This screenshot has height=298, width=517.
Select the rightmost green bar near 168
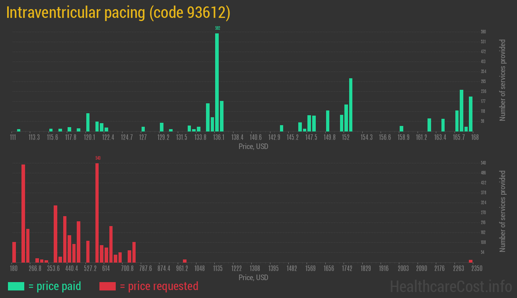point(470,114)
